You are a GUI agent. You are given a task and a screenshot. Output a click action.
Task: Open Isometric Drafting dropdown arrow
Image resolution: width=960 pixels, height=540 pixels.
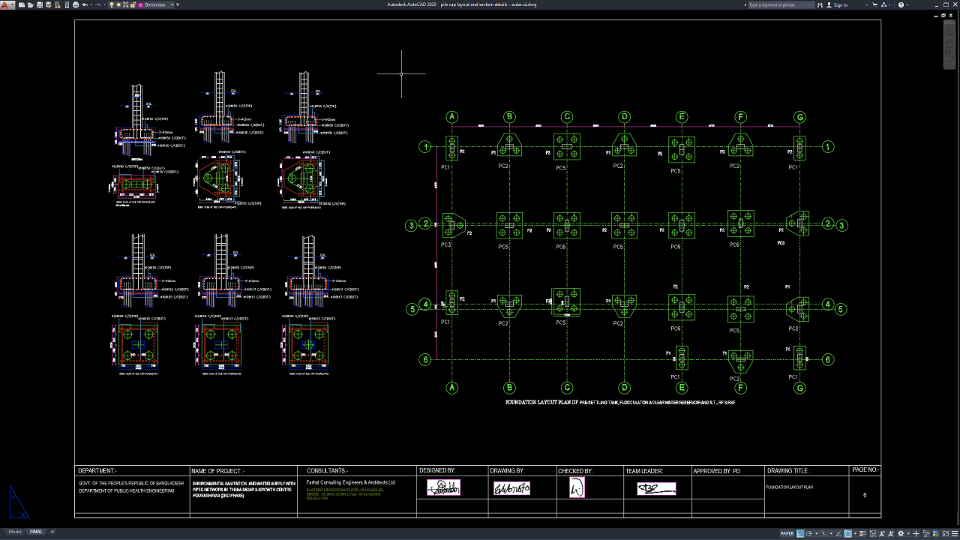(x=831, y=534)
